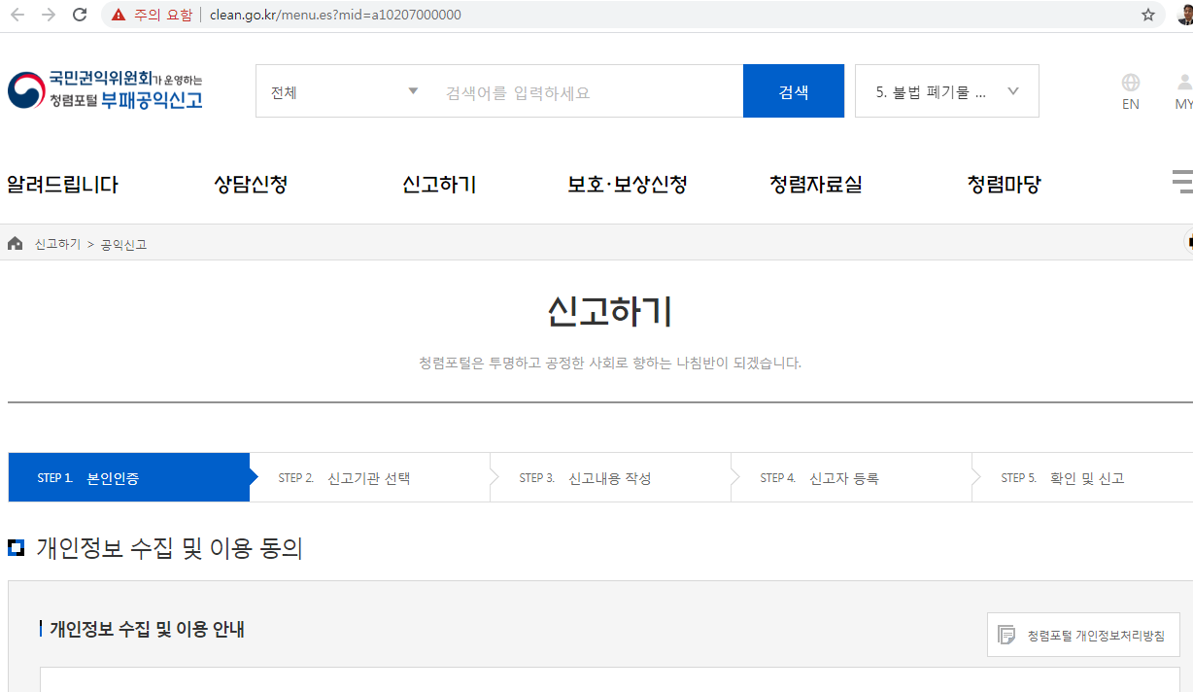The width and height of the screenshot is (1193, 692).
Task: Focus the 검색어를 입력하세요 search field
Action: click(x=588, y=91)
